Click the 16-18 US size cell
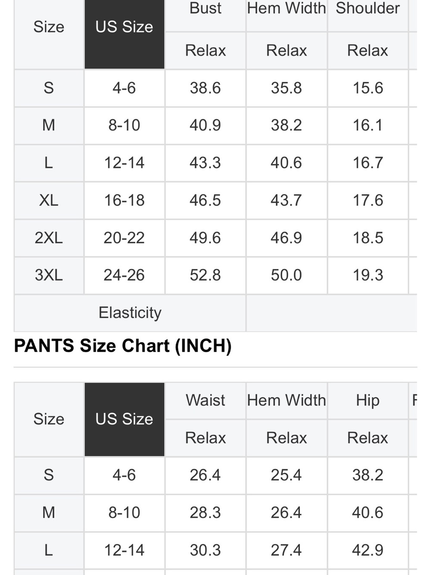This screenshot has width=431, height=575. 124,200
